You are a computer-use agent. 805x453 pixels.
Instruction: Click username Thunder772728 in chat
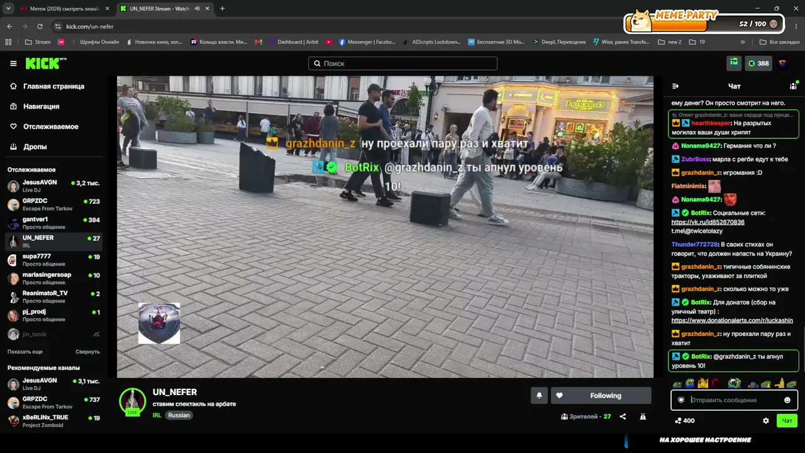pos(694,244)
